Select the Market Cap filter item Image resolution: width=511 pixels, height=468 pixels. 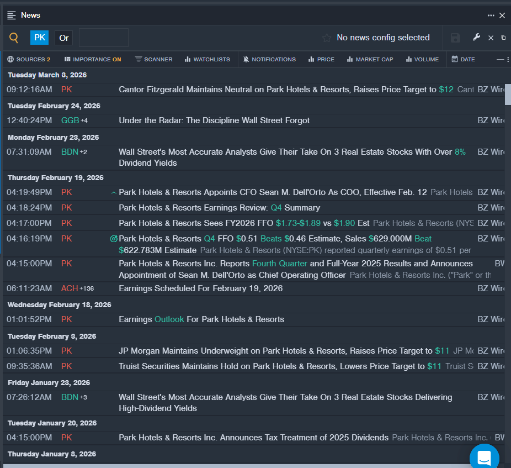click(370, 59)
